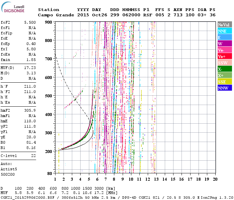The width and height of the screenshot is (234, 200).
Task: Click the C-level value 22
Action: (33, 156)
